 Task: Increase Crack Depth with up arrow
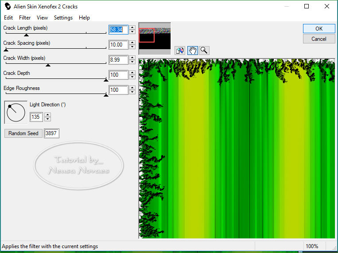(x=132, y=73)
